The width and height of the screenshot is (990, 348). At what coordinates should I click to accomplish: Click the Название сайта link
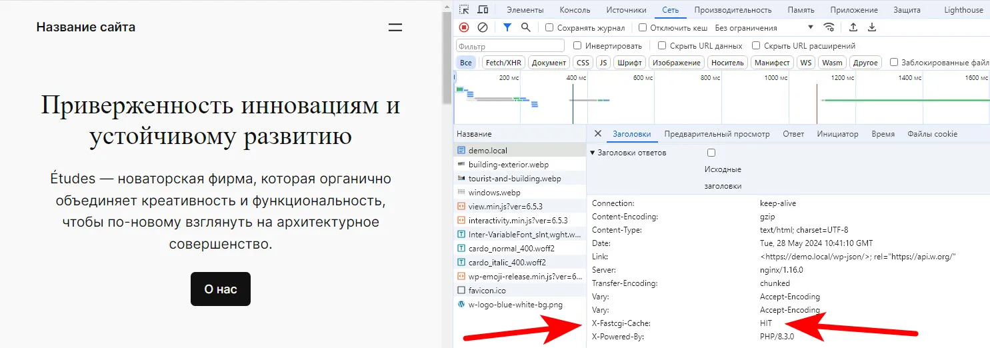[85, 27]
